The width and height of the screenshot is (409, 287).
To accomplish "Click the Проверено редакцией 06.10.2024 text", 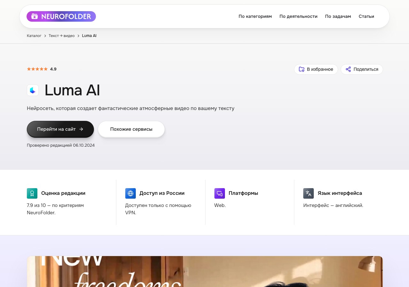I will (x=61, y=145).
